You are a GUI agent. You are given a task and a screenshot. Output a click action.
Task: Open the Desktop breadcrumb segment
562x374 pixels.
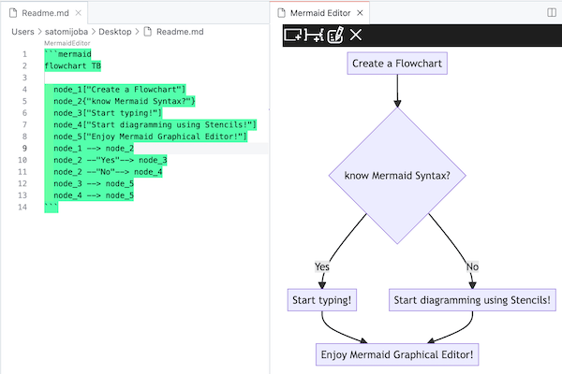[115, 32]
